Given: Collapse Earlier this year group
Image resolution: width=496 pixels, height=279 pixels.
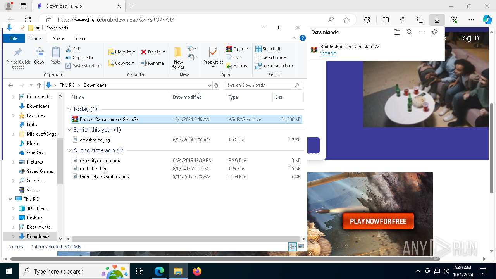Looking at the screenshot, I should (x=69, y=130).
